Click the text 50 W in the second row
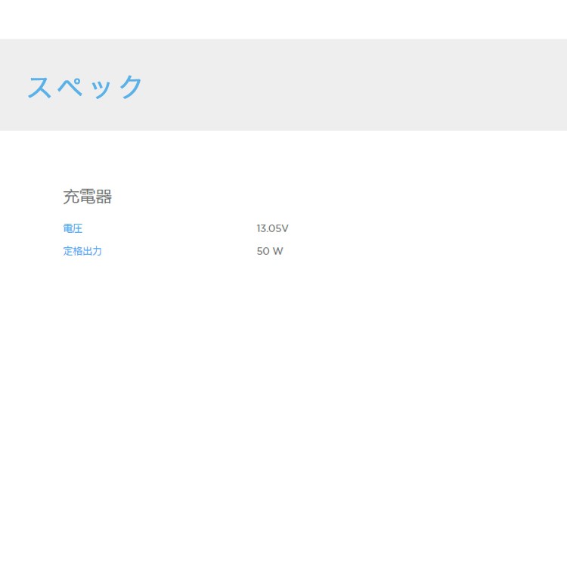 point(270,251)
